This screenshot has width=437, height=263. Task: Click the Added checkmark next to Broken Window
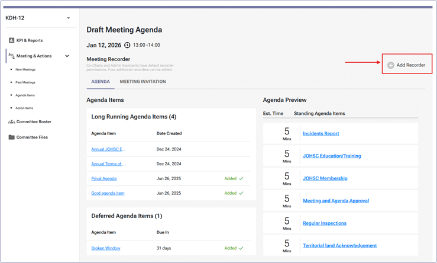(241, 248)
